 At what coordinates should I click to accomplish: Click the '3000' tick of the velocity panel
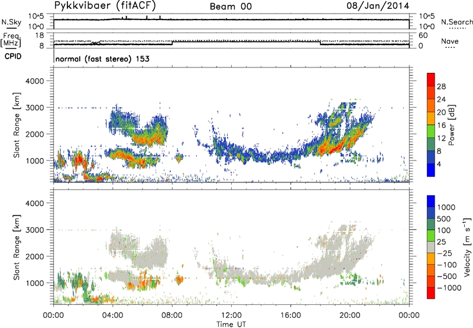coord(34,230)
